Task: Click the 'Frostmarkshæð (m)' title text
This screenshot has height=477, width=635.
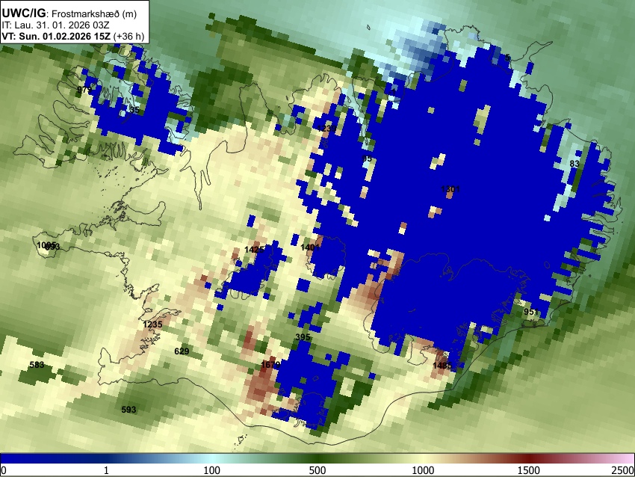Action: [x=94, y=13]
